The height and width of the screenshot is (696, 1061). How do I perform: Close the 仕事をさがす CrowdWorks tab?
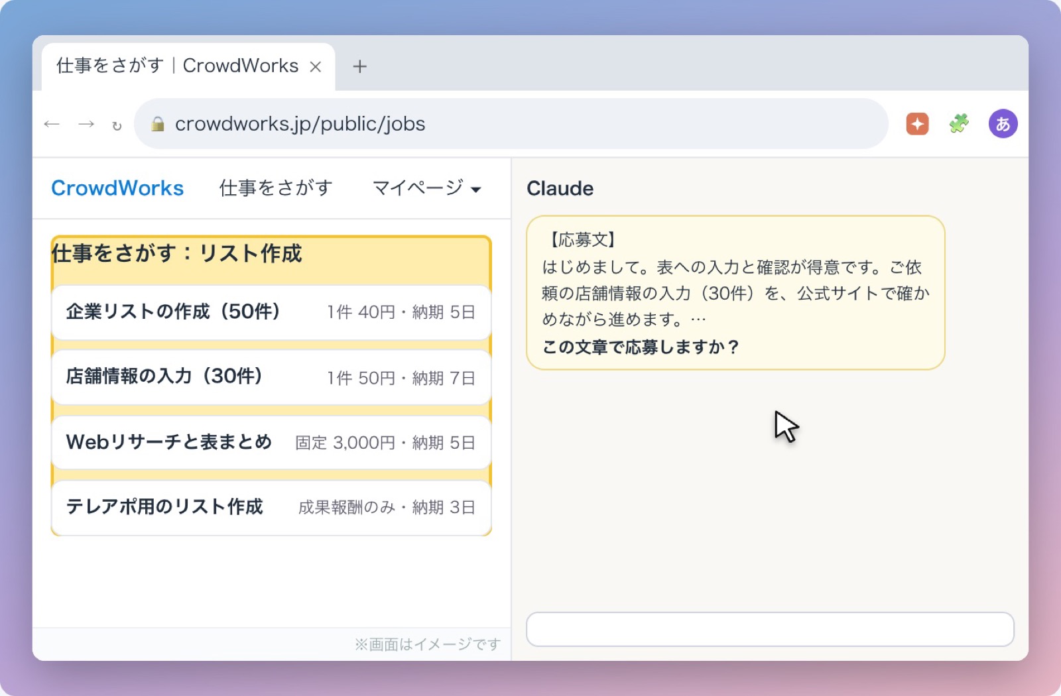[316, 67]
